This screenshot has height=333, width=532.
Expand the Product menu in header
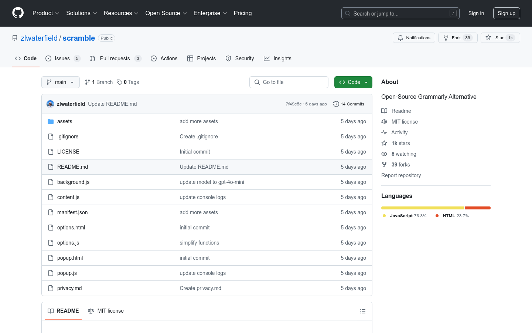tap(46, 13)
